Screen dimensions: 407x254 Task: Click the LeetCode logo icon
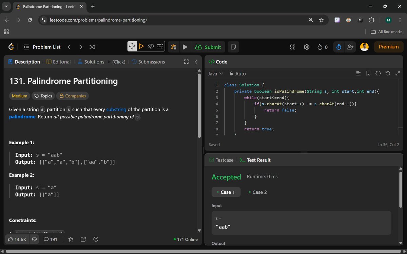pos(11,47)
